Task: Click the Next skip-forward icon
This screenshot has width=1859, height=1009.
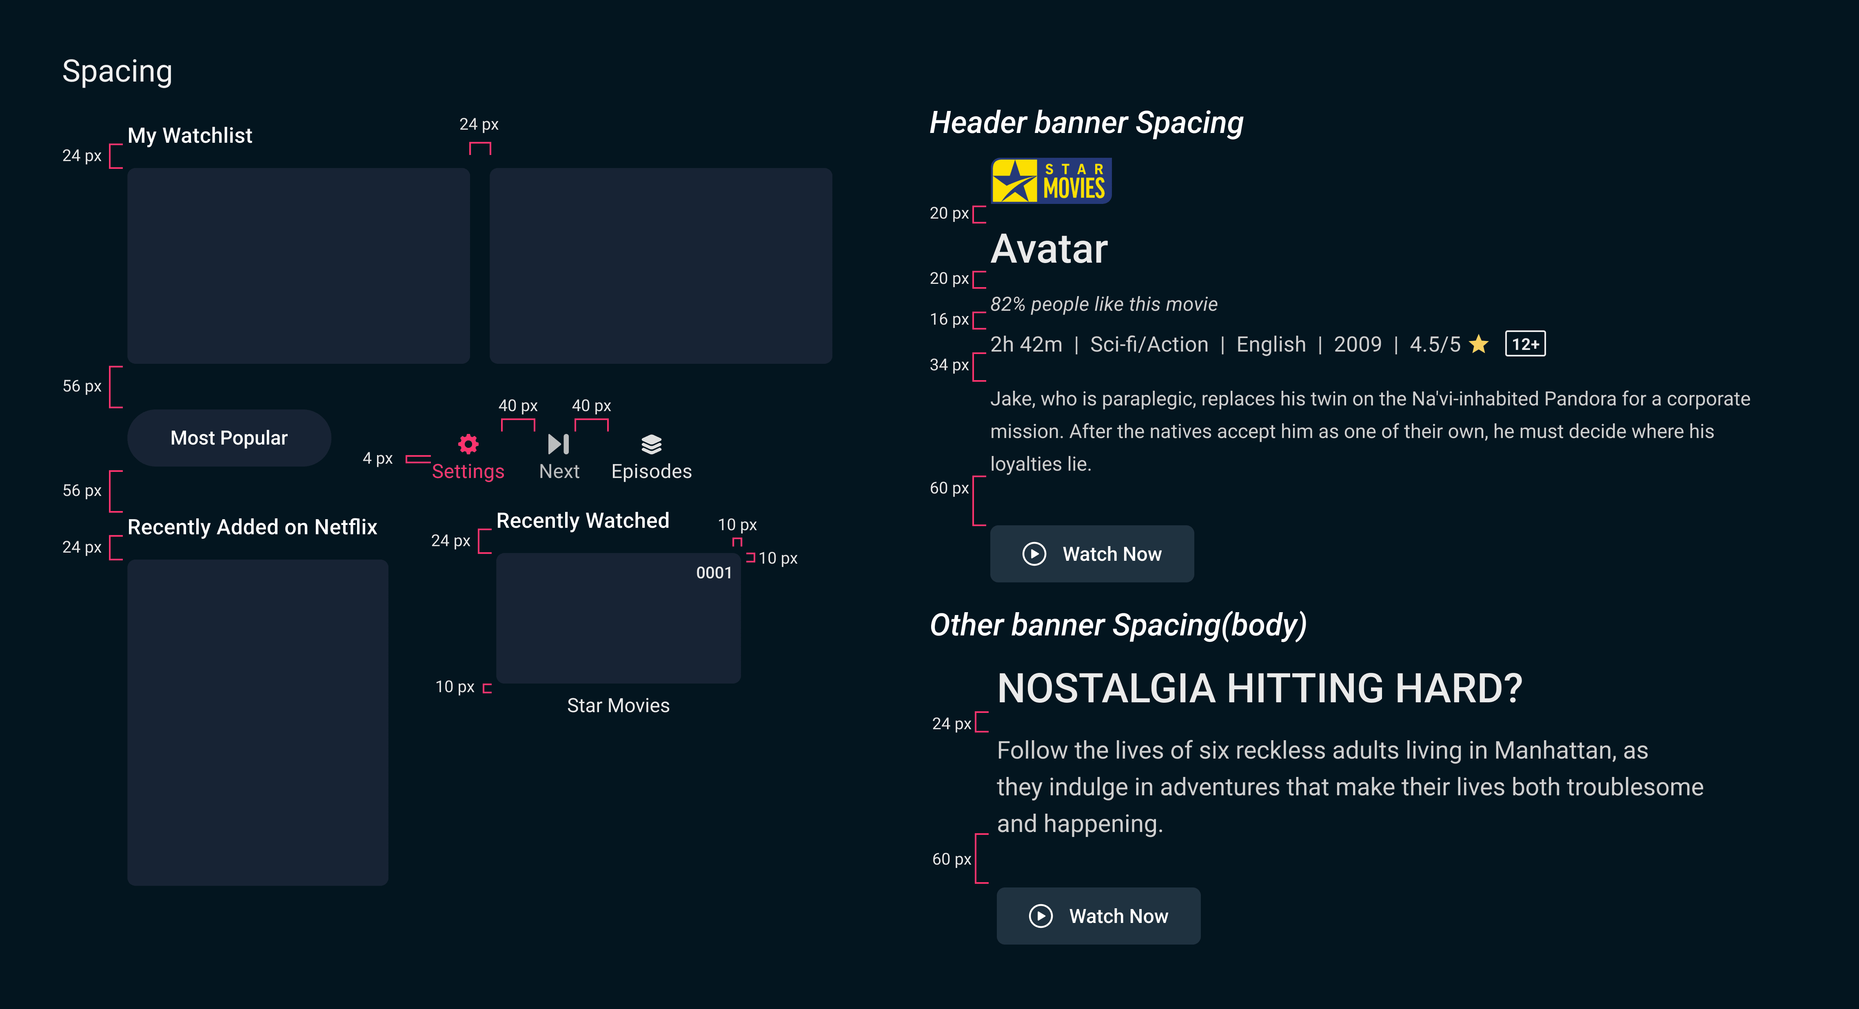Action: click(x=559, y=444)
